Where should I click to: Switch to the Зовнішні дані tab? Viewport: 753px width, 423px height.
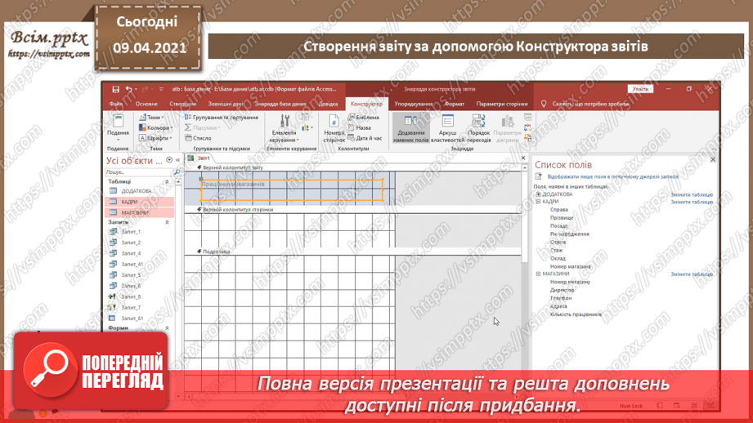(225, 104)
